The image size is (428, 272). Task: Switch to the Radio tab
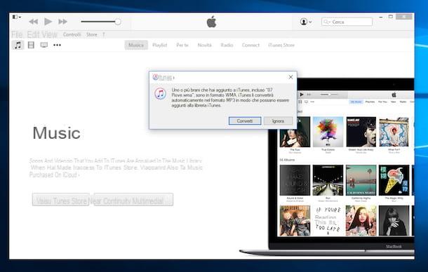[227, 45]
